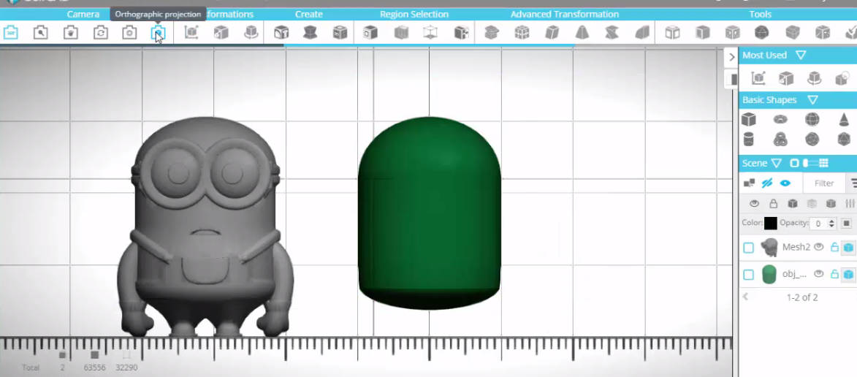This screenshot has width=857, height=377.
Task: Click the first Tools section open cube icon
Action: [672, 33]
